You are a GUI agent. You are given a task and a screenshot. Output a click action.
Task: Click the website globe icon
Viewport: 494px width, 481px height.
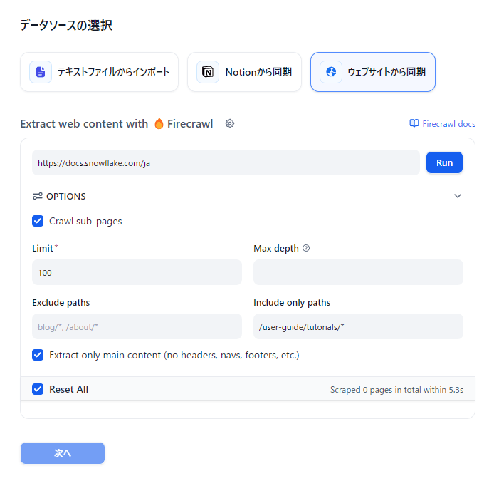click(331, 72)
